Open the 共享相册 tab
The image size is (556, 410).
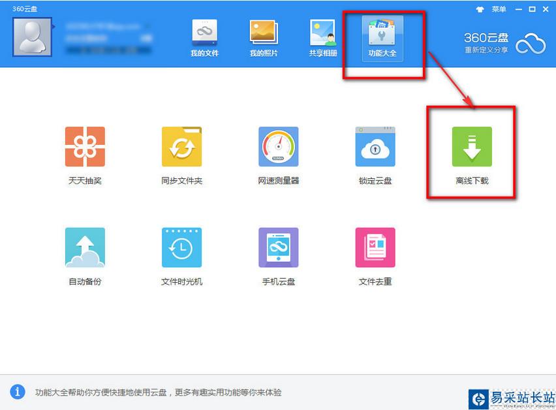pos(322,39)
